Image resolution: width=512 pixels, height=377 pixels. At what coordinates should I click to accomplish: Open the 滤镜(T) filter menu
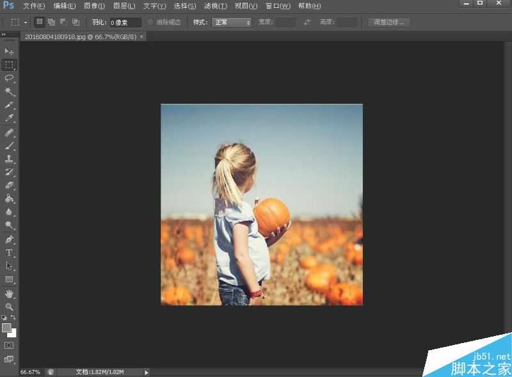point(215,6)
